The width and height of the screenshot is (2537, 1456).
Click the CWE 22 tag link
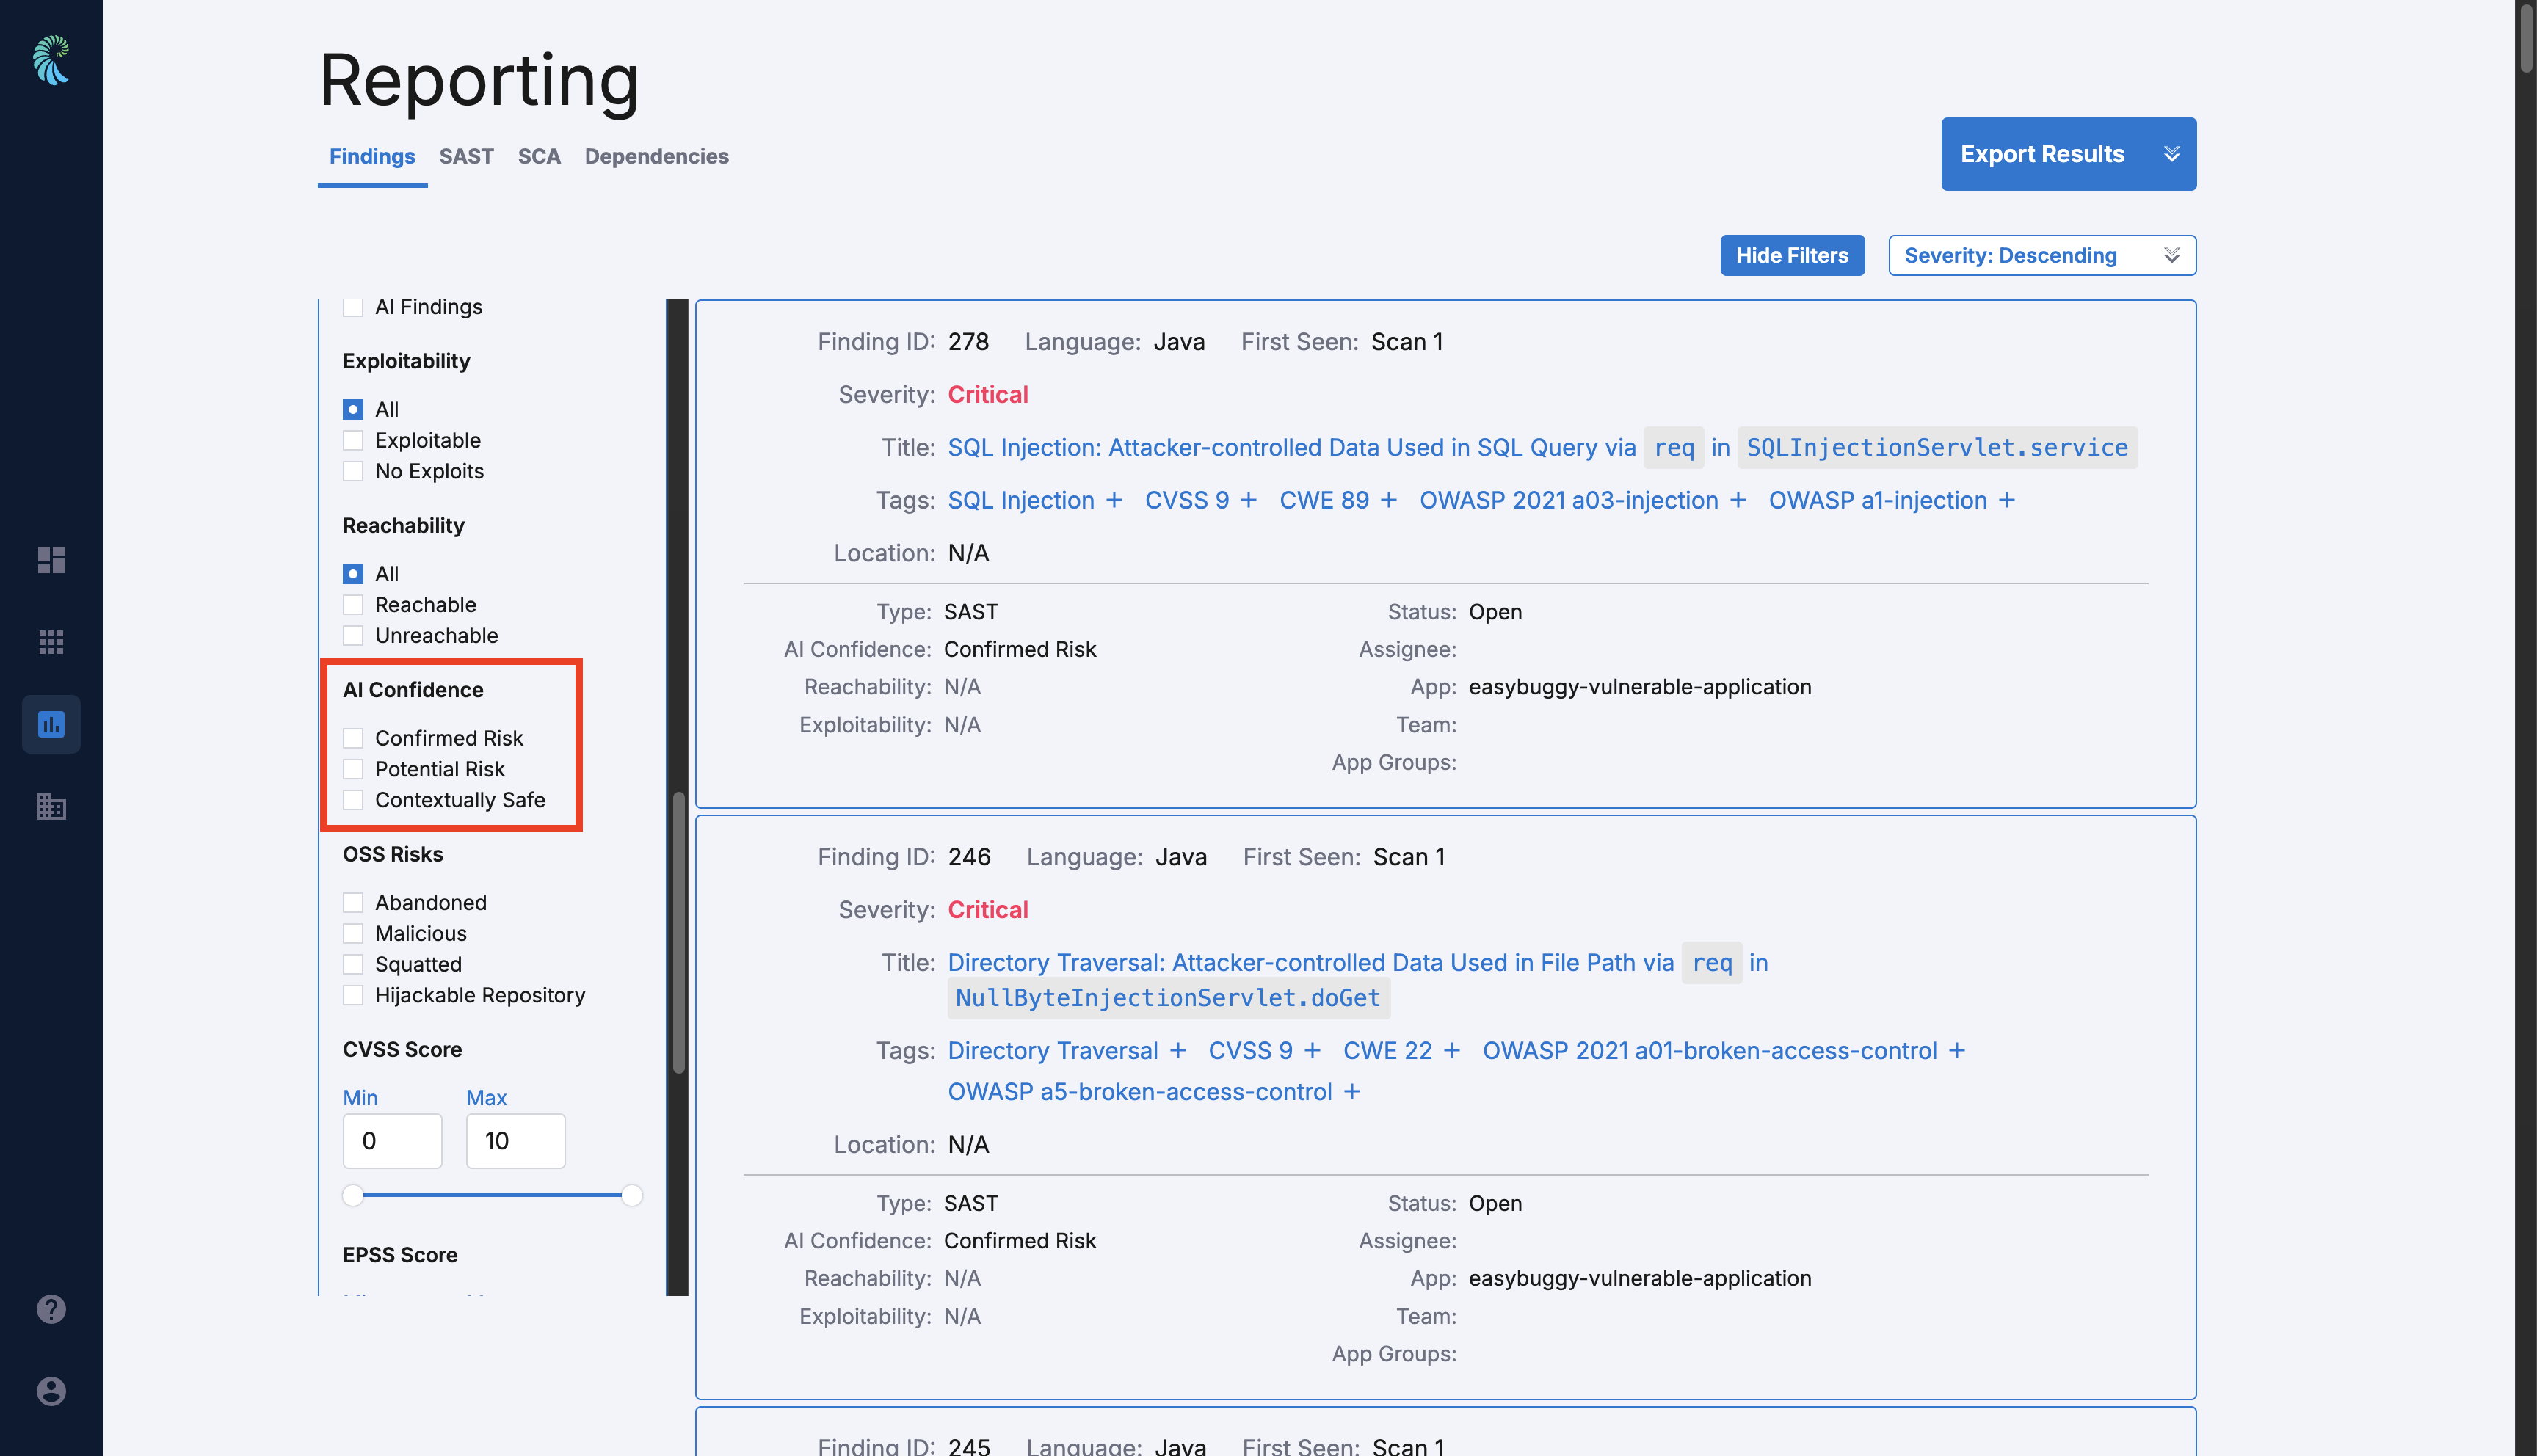click(x=1387, y=1051)
